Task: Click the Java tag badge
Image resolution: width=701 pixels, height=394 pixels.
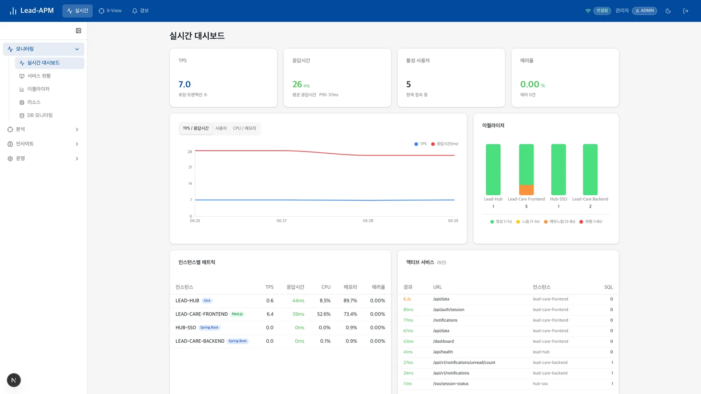Action: [x=207, y=301]
